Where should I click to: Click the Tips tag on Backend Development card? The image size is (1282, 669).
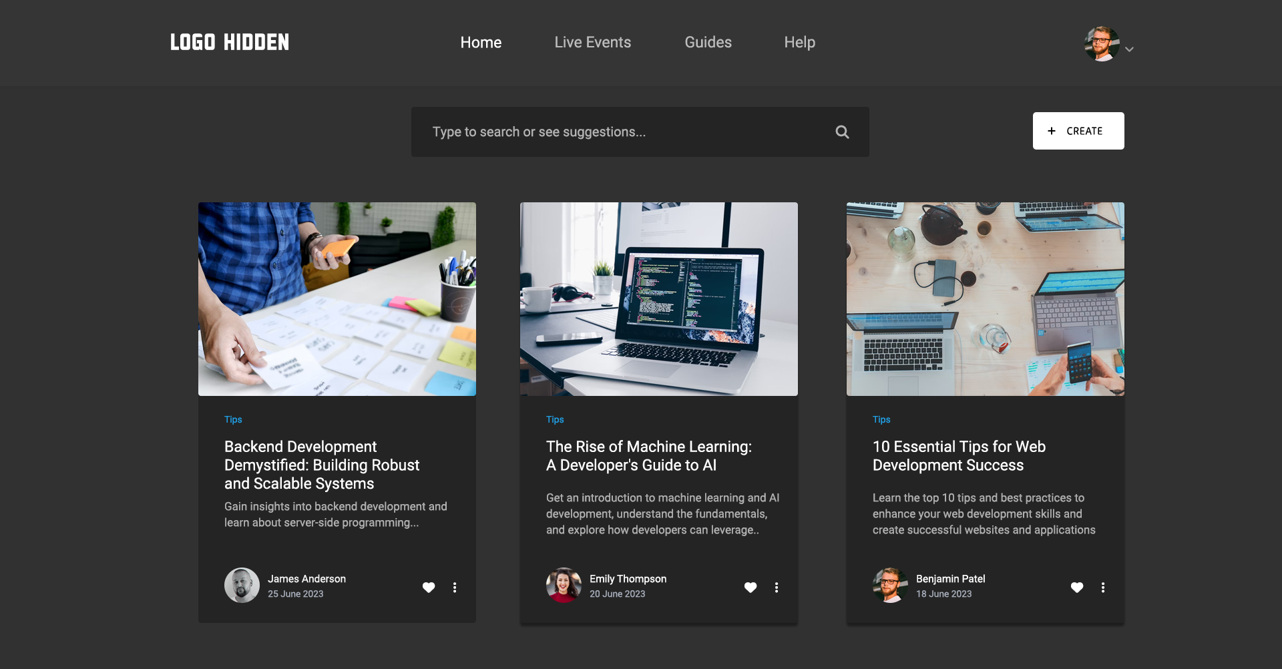pyautogui.click(x=233, y=419)
